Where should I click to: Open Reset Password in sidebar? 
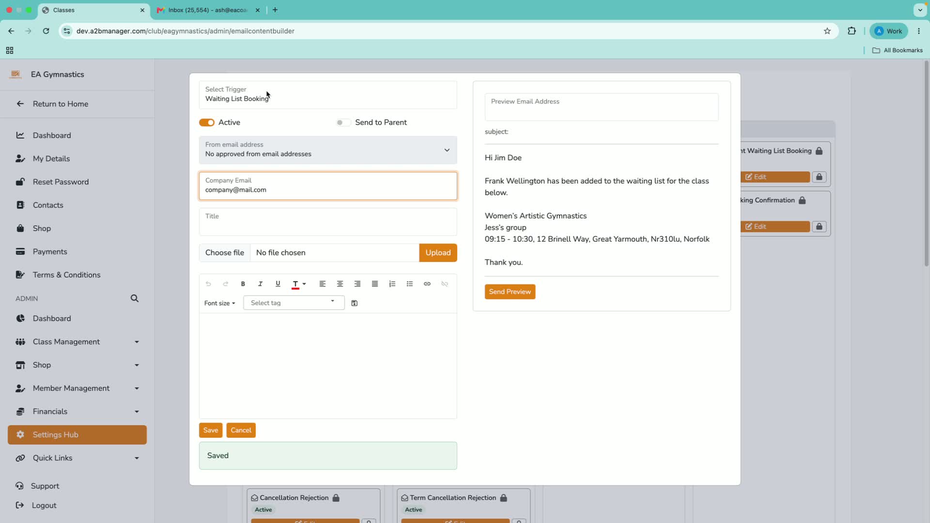point(61,182)
